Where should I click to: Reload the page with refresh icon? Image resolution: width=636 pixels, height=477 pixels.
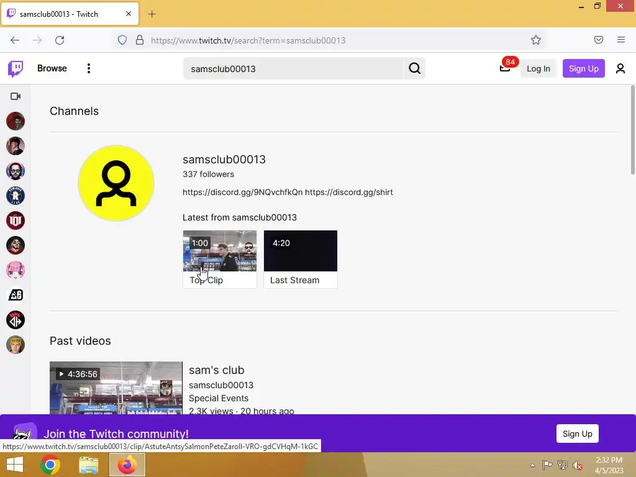pos(60,40)
